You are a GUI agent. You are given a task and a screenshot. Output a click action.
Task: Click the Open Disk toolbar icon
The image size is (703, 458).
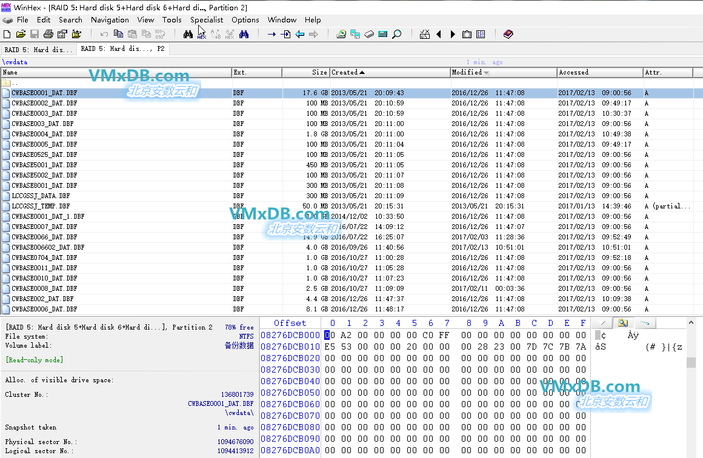click(341, 34)
